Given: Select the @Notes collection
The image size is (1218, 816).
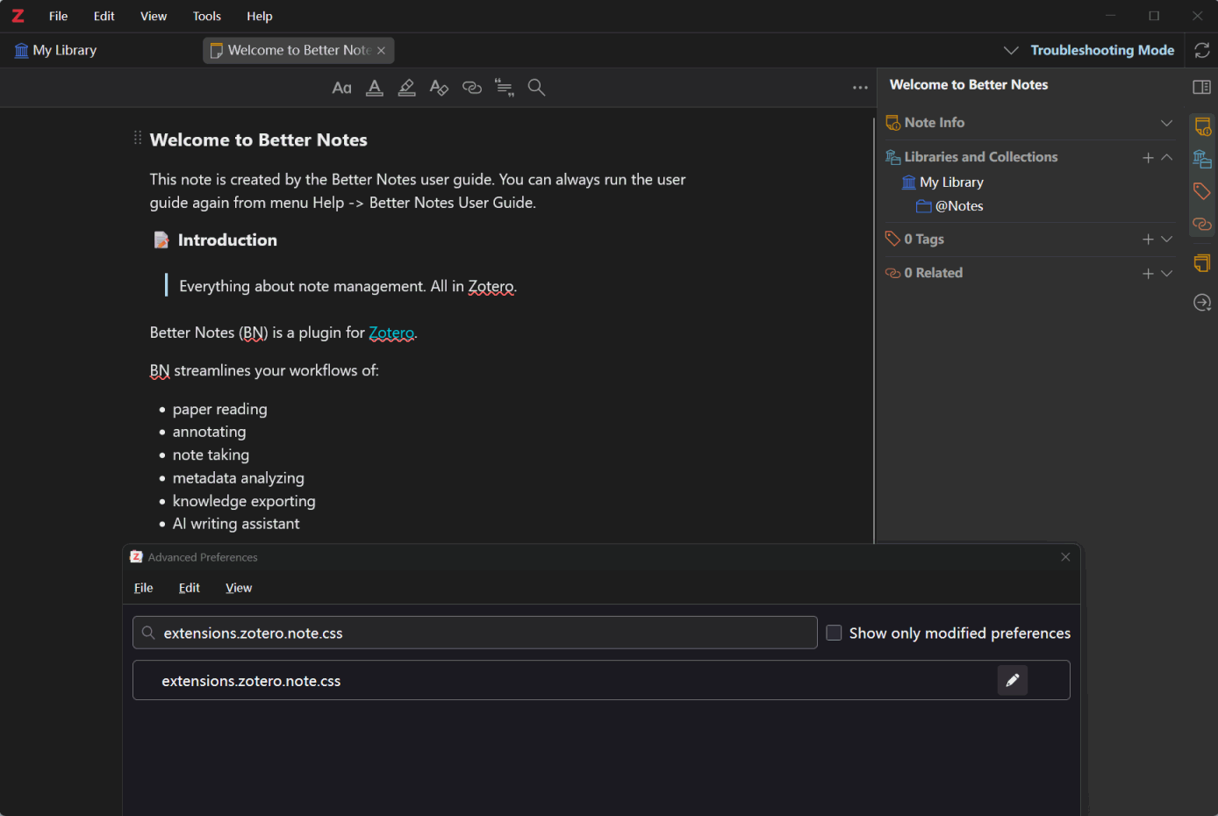Looking at the screenshot, I should pyautogui.click(x=959, y=206).
